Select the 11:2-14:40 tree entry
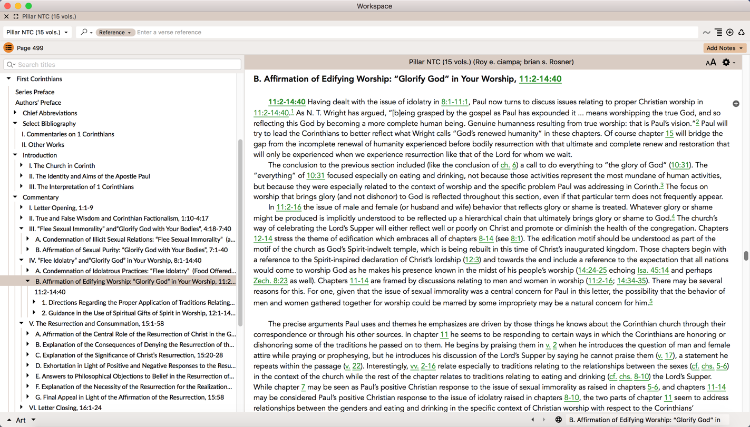Viewport: 750px width, 427px height. coord(50,292)
